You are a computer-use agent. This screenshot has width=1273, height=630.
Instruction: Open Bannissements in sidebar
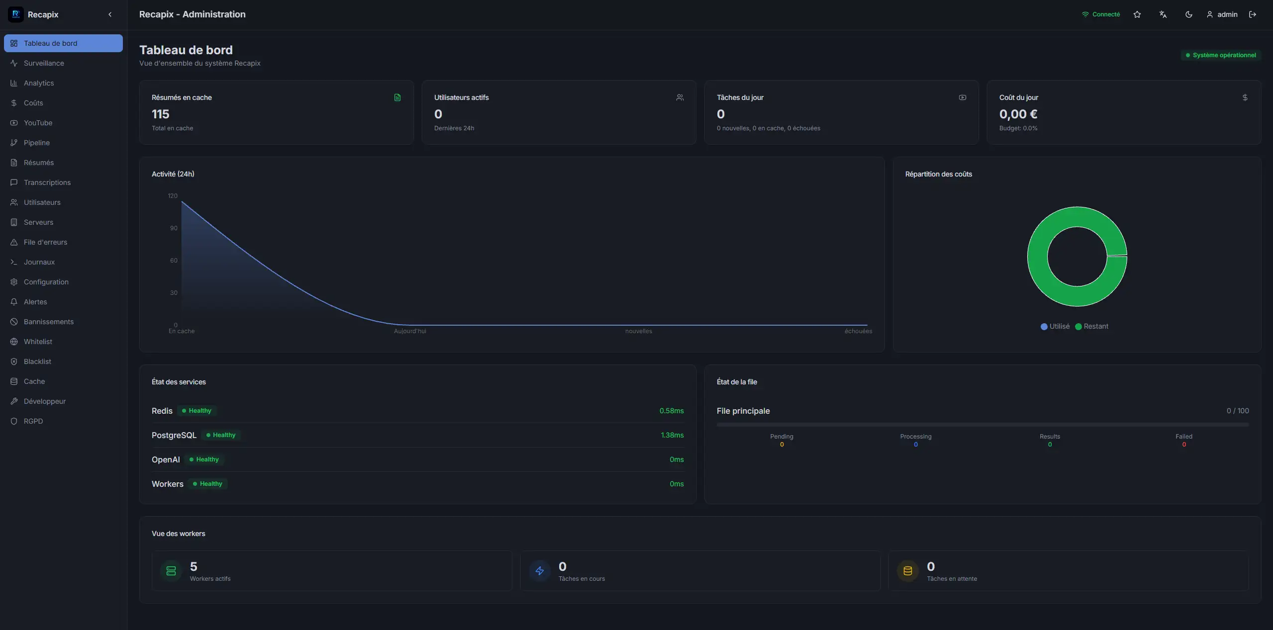48,322
